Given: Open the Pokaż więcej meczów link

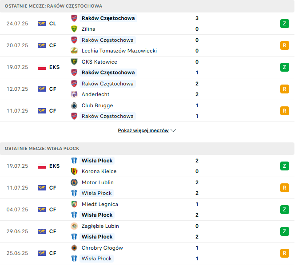Looking at the screenshot, I should pyautogui.click(x=143, y=130).
